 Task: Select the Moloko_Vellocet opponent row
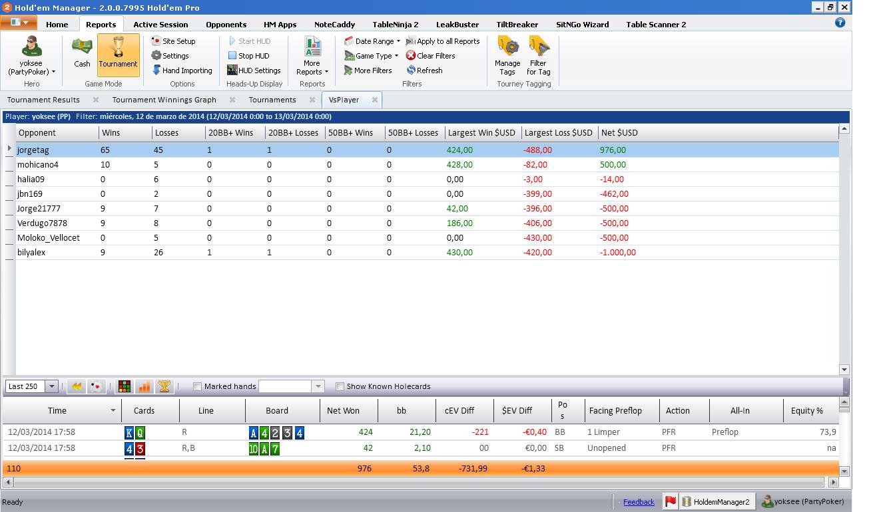(x=426, y=238)
